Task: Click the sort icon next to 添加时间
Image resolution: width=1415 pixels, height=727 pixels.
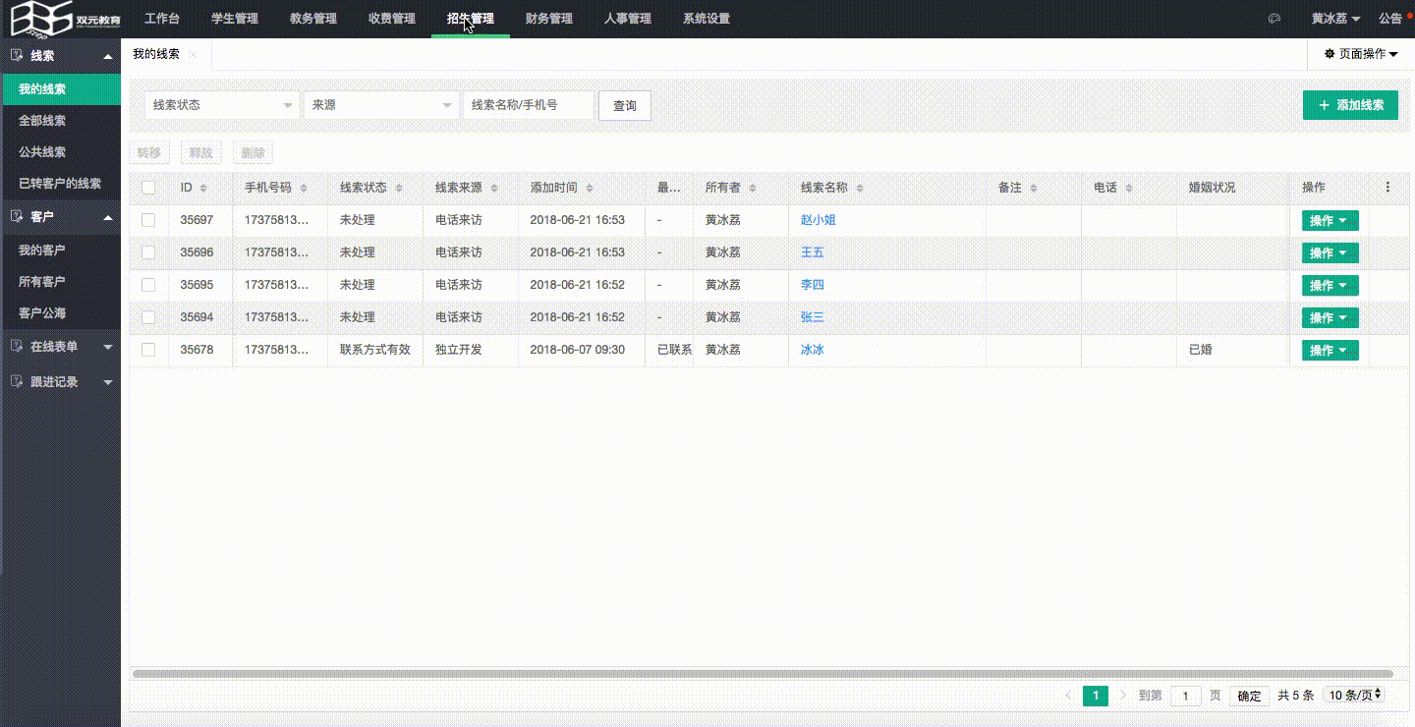Action: [x=589, y=188]
